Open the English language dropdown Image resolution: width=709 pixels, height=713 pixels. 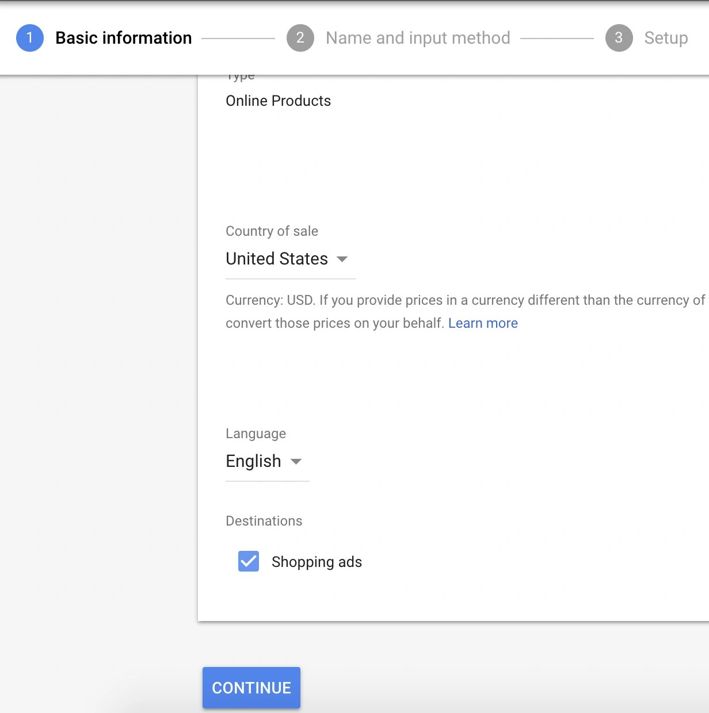click(253, 461)
